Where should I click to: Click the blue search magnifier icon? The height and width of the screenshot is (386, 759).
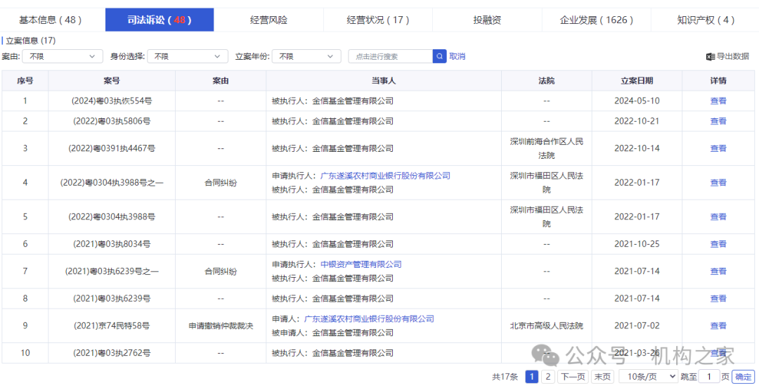[439, 56]
